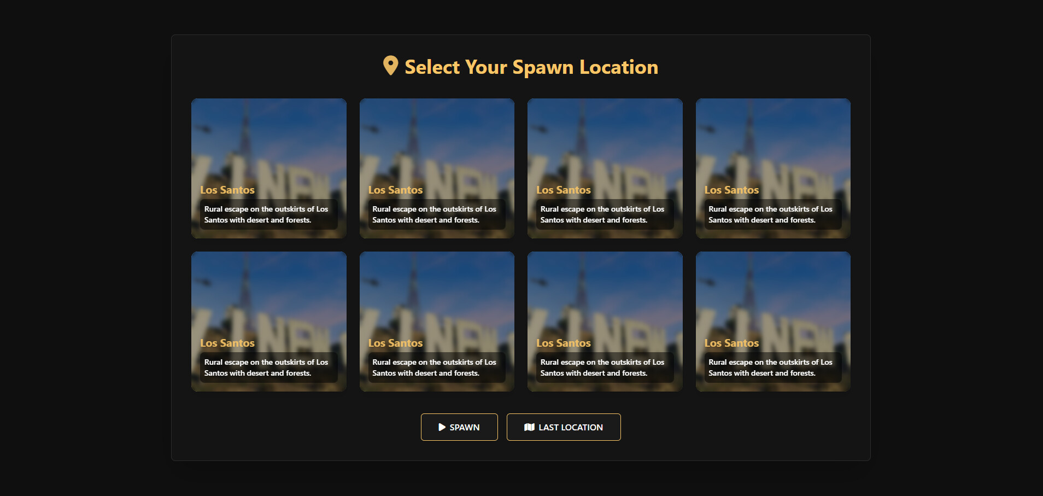Click the map icon on the LAST LOCATION button
The width and height of the screenshot is (1043, 496).
click(529, 427)
